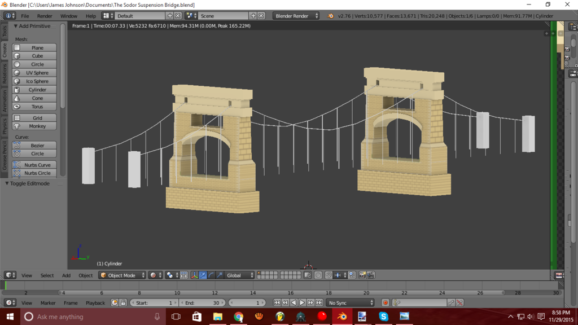
Task: Add a Grid mesh primitive
Action: click(x=34, y=118)
